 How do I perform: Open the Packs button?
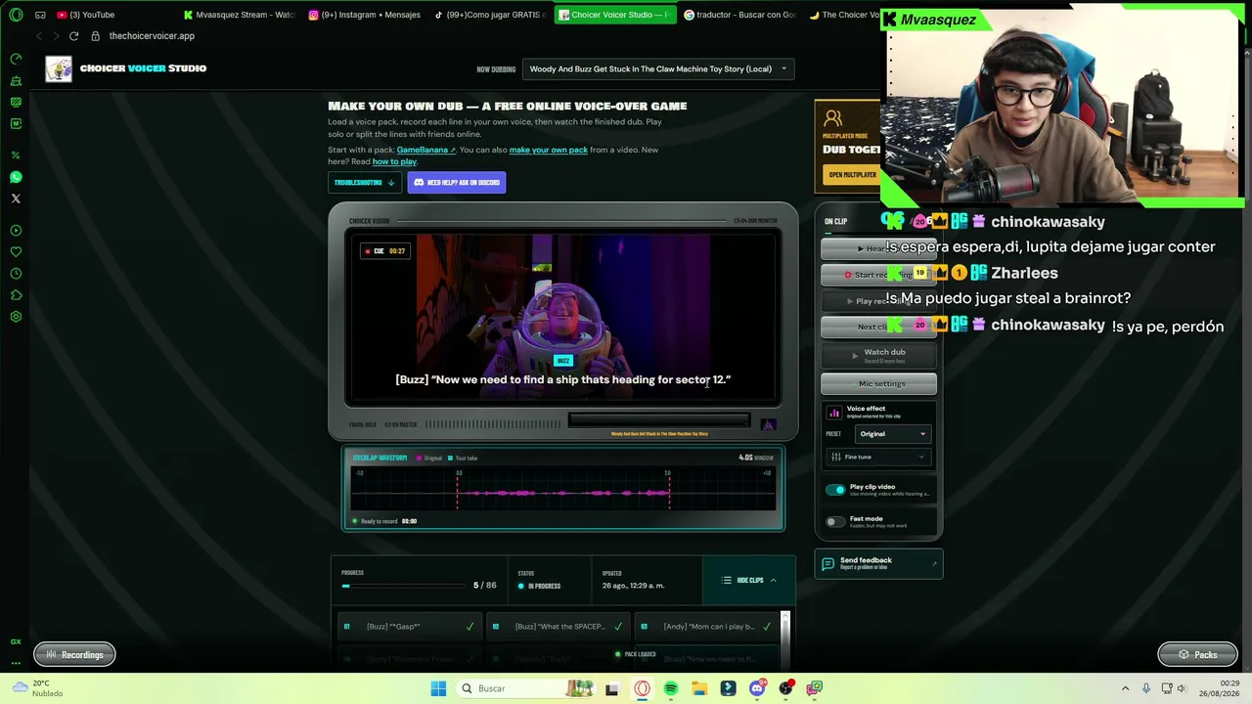pos(1197,655)
